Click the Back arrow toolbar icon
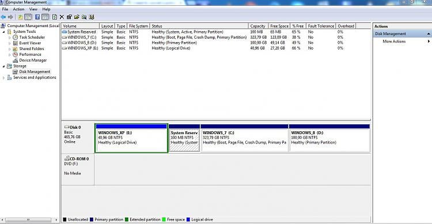The image size is (432, 224). [3, 17]
